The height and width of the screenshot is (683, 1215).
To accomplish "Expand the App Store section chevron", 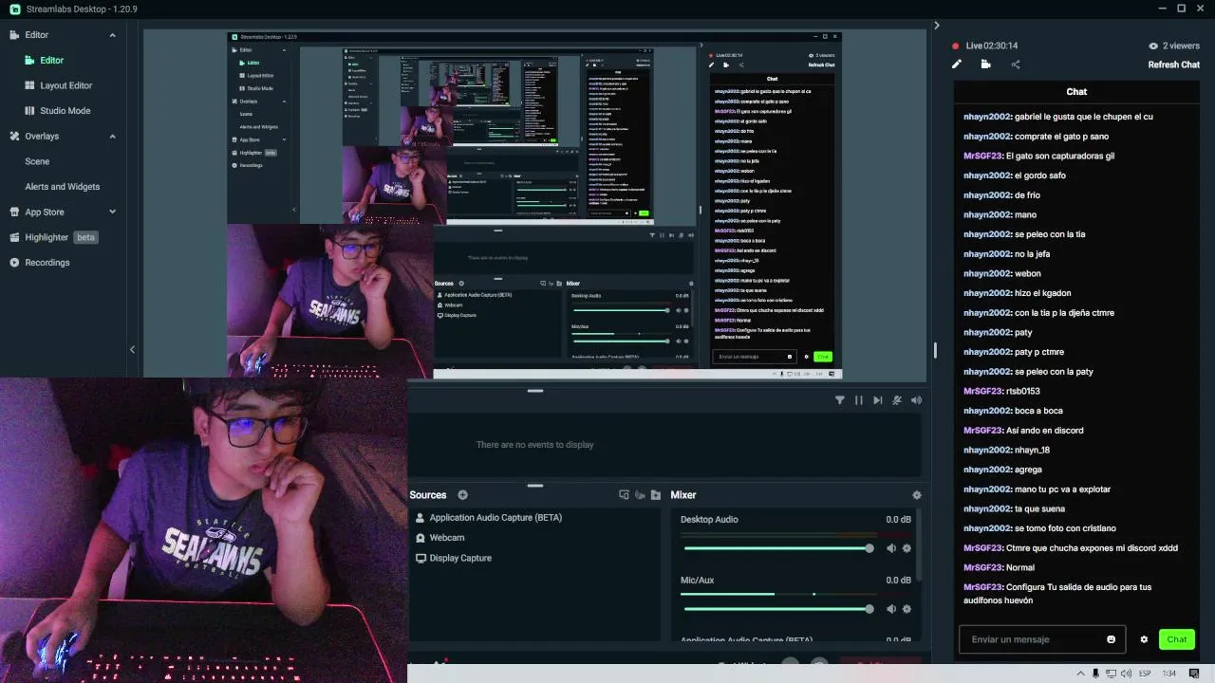I will (x=112, y=212).
